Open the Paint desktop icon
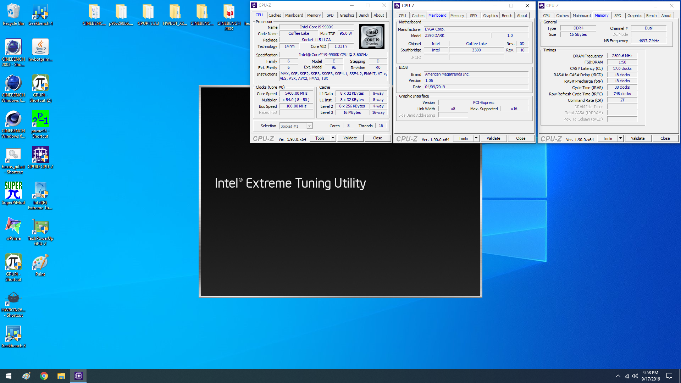 (x=40, y=265)
